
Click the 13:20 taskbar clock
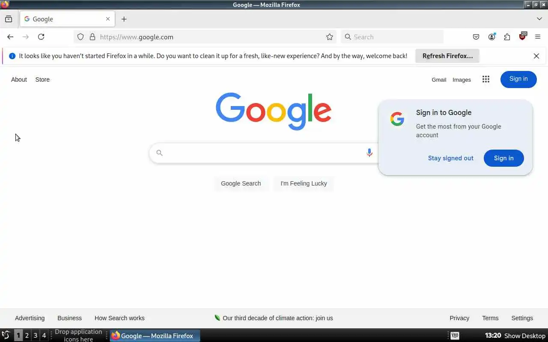pos(493,336)
